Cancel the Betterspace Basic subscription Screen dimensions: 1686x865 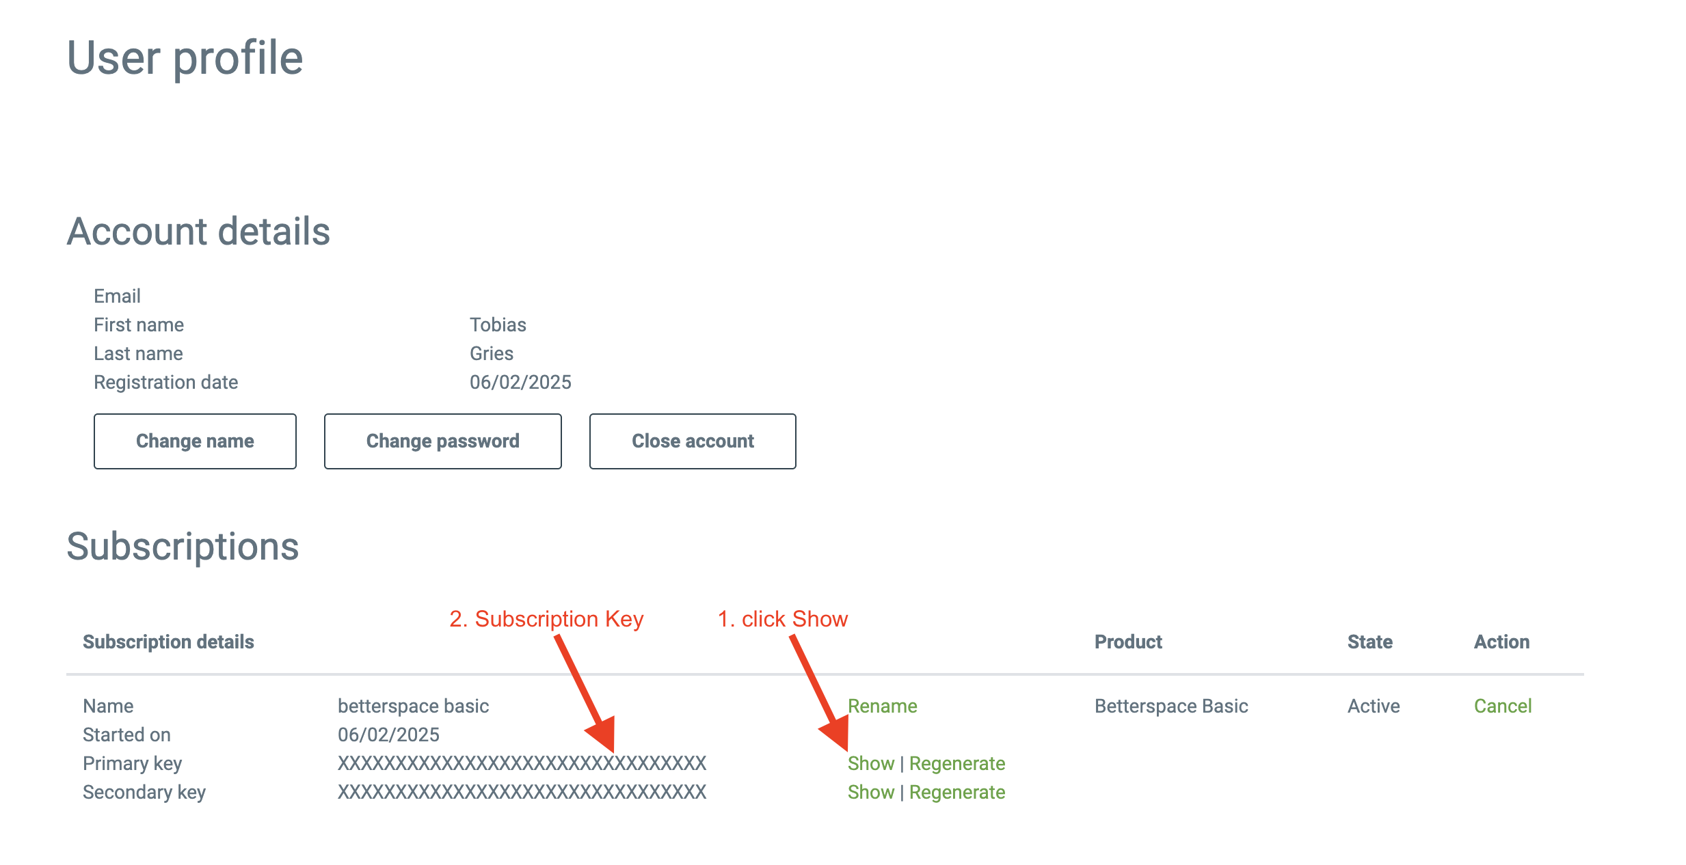tap(1502, 706)
